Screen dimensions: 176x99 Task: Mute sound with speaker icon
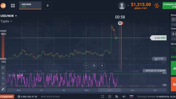coord(124,97)
